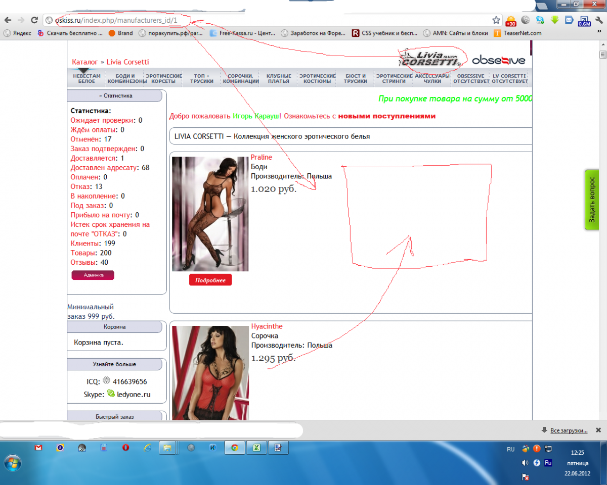The height and width of the screenshot is (485, 607).
Task: Open Топ + трусики category tab
Action: pos(201,78)
